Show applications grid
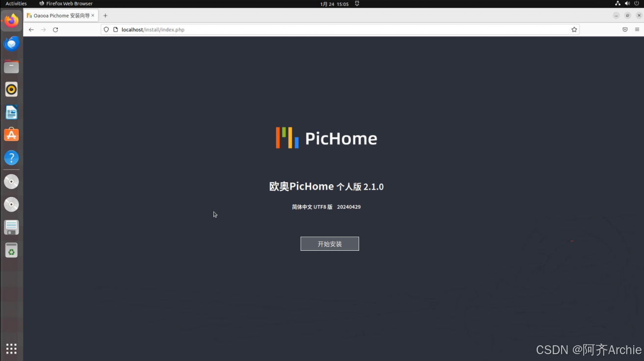Image resolution: width=644 pixels, height=361 pixels. 11,348
